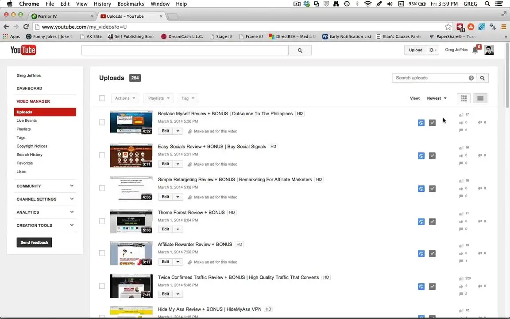Switch to list view of uploads
Image resolution: width=510 pixels, height=319 pixels.
pos(480,98)
